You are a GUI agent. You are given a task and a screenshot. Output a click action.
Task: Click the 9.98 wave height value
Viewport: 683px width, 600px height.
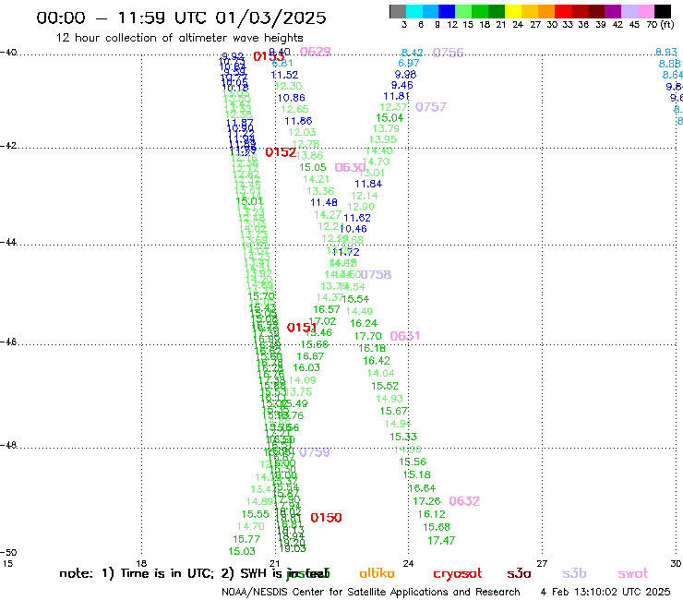pos(405,75)
